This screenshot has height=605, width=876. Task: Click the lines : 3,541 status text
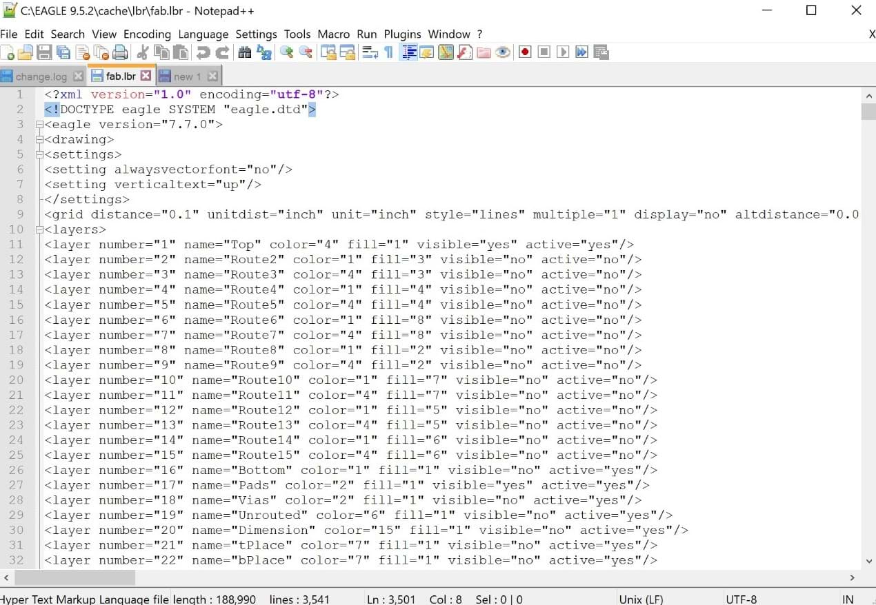299,599
